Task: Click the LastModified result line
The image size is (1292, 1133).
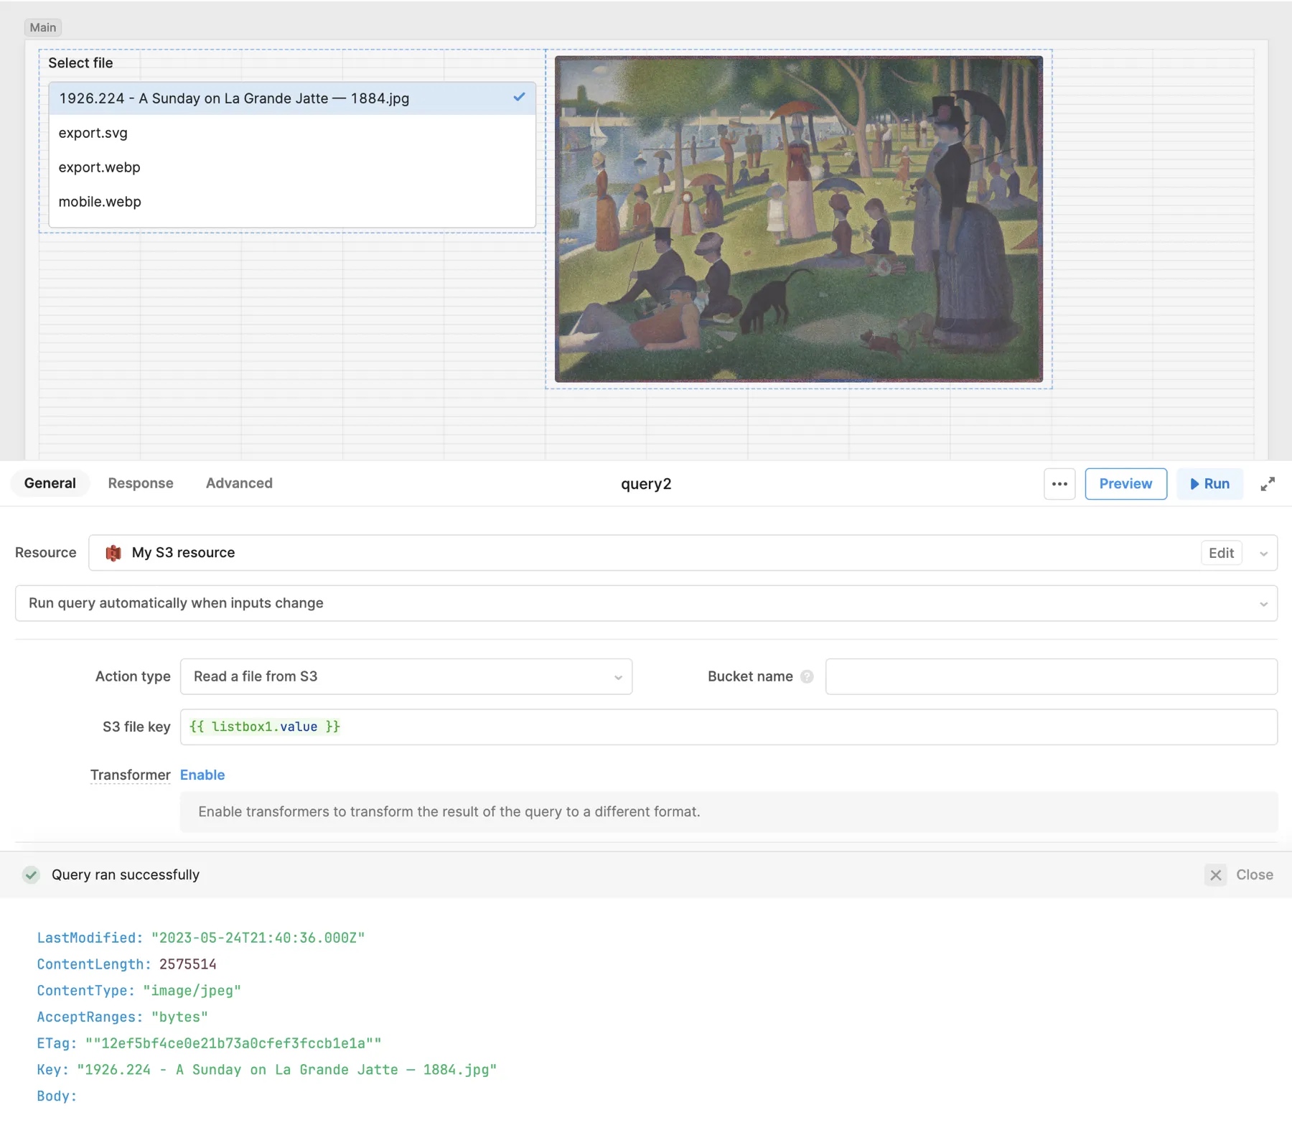Action: click(201, 938)
